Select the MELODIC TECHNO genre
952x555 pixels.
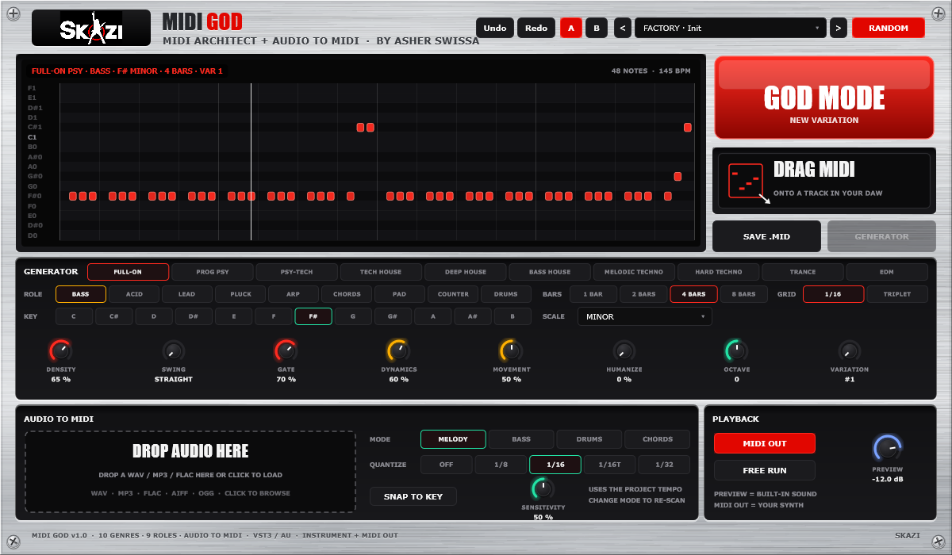(x=634, y=272)
